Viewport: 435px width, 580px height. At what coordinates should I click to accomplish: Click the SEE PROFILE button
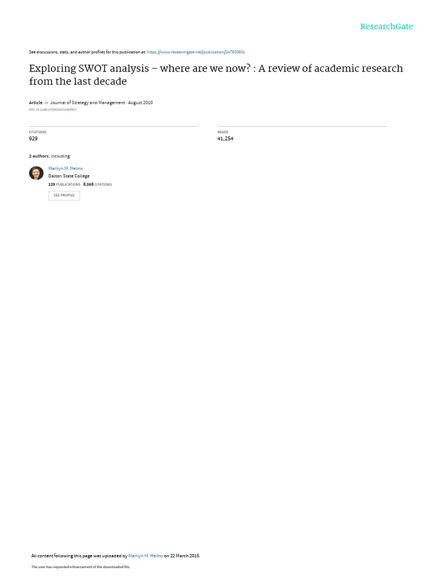click(x=64, y=195)
